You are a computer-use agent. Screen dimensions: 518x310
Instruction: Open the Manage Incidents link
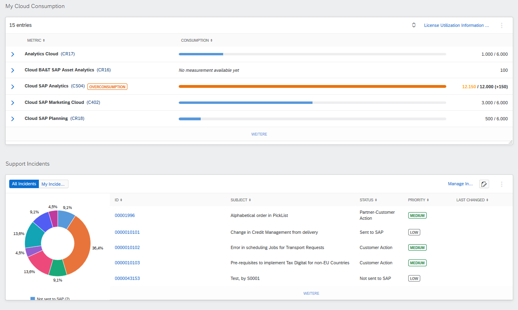click(460, 184)
